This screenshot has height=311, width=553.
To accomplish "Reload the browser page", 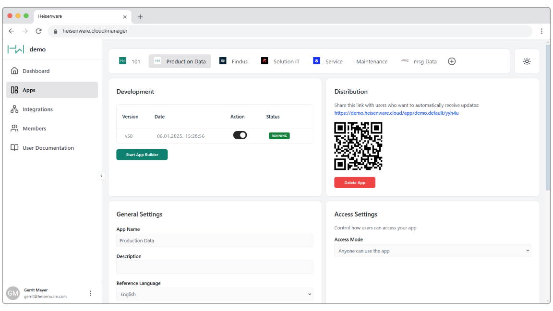I will click(x=38, y=31).
